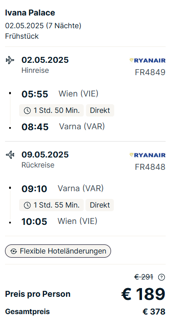
Task: Click the refresh icon in Flexible Hoteländerungen
Action: point(14,251)
